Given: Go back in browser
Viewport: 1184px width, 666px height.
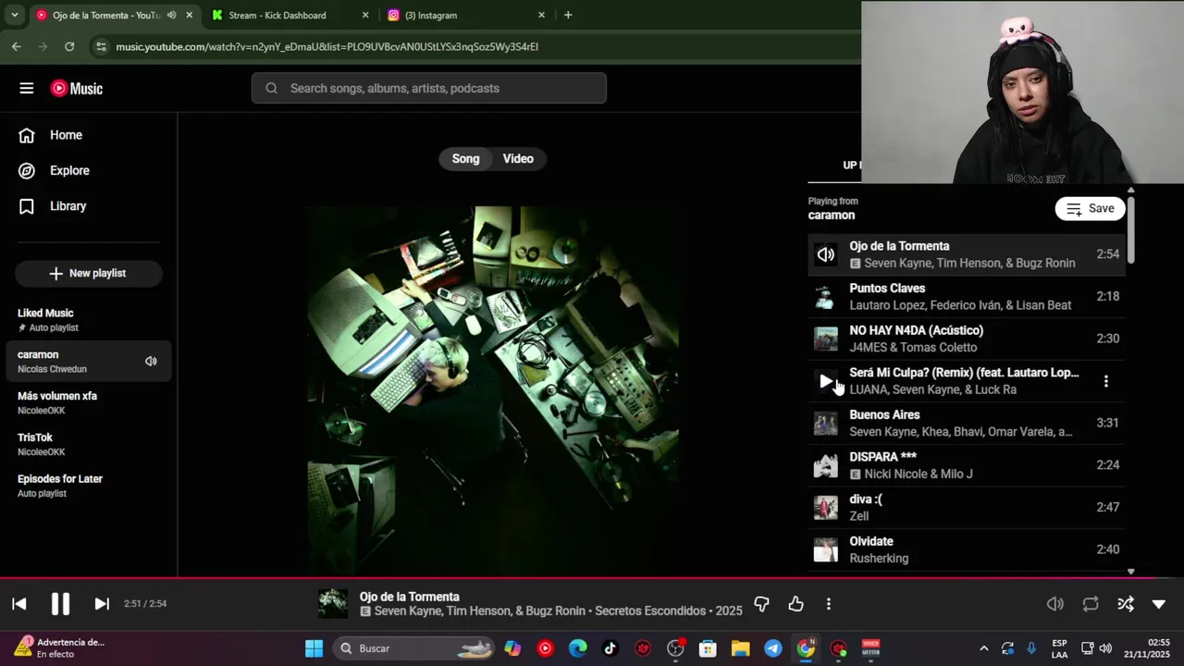Looking at the screenshot, I should coord(17,46).
